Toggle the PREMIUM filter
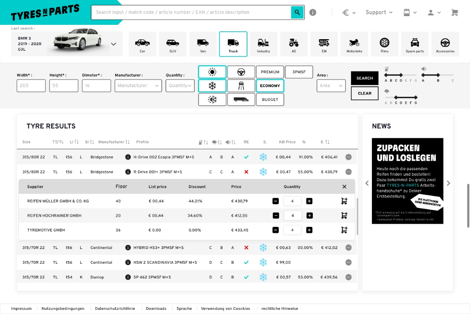The image size is (470, 314). (x=270, y=72)
